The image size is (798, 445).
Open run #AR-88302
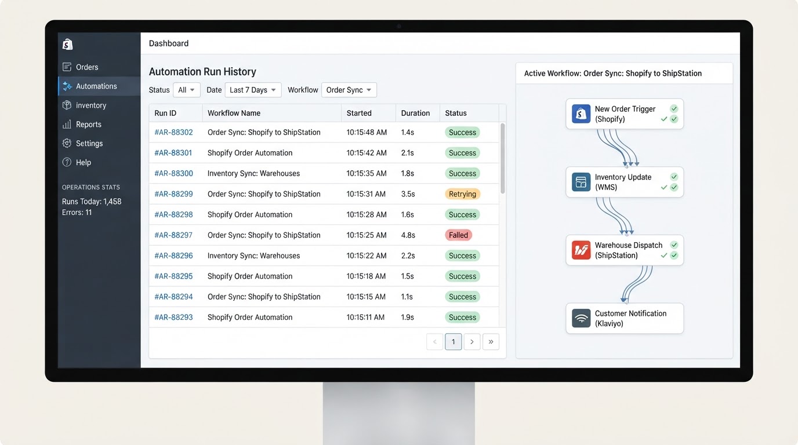(173, 132)
